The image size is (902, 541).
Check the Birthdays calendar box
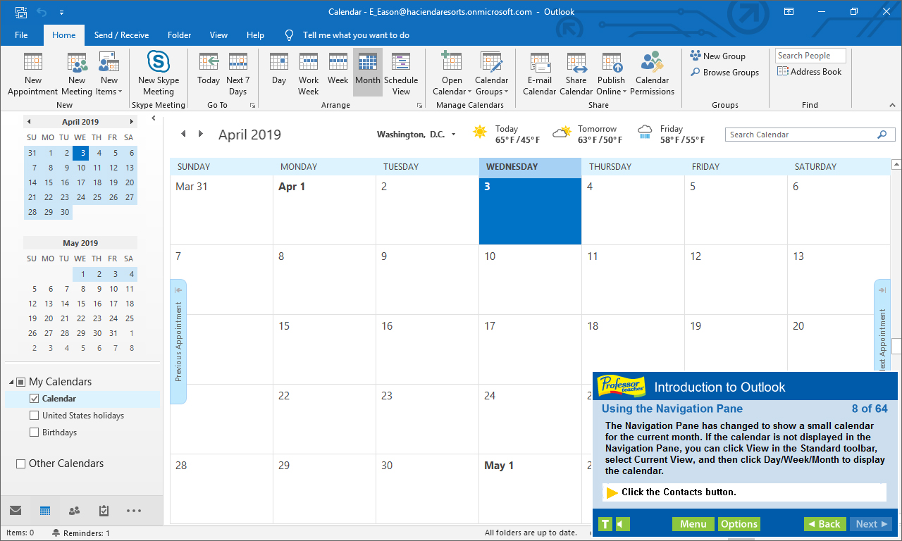(35, 433)
